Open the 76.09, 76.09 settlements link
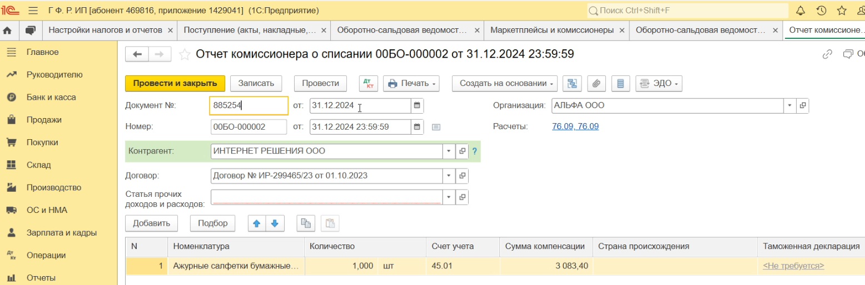 coord(575,126)
